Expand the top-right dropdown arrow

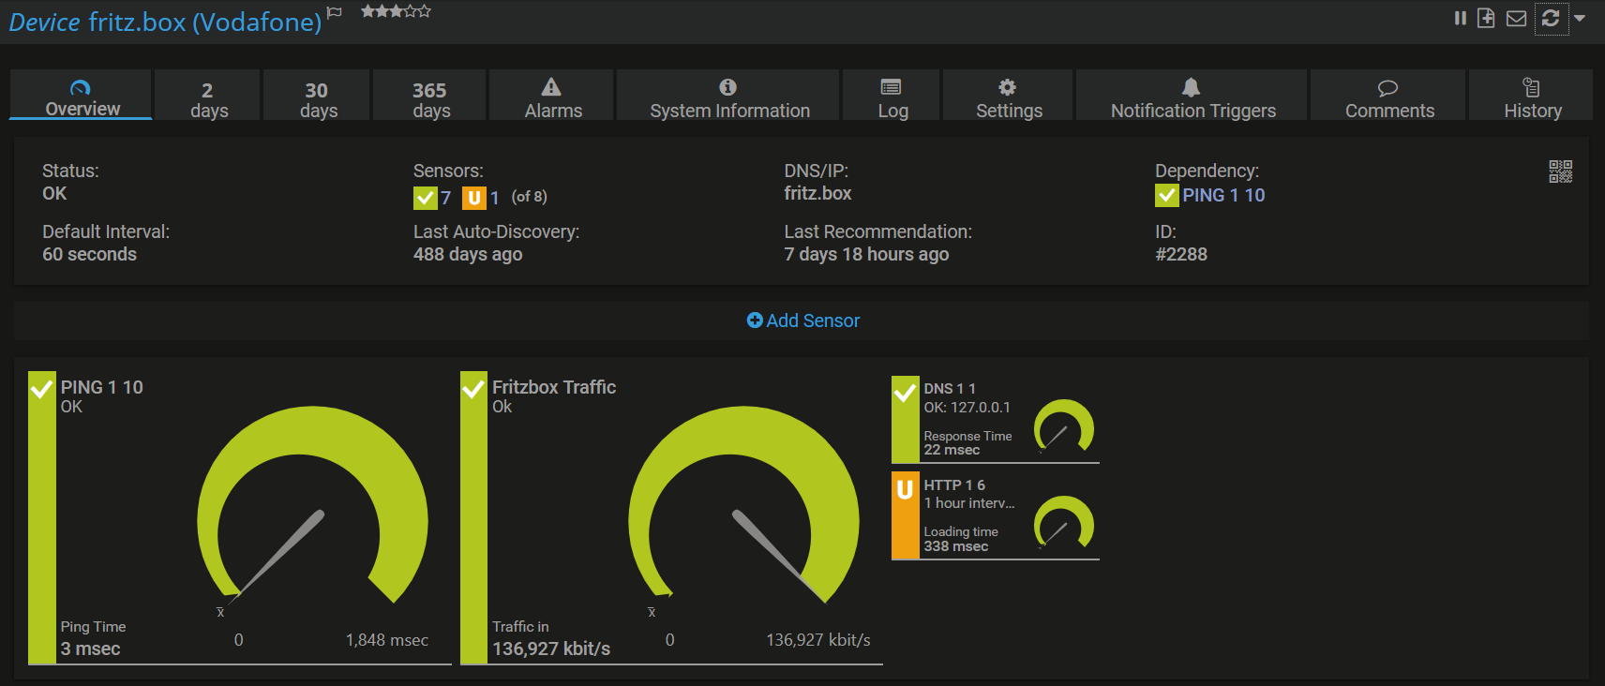coord(1580,18)
